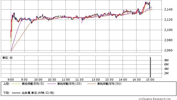Click the price spike candle near 15:00
The width and height of the screenshot is (177, 100).
(150, 5)
